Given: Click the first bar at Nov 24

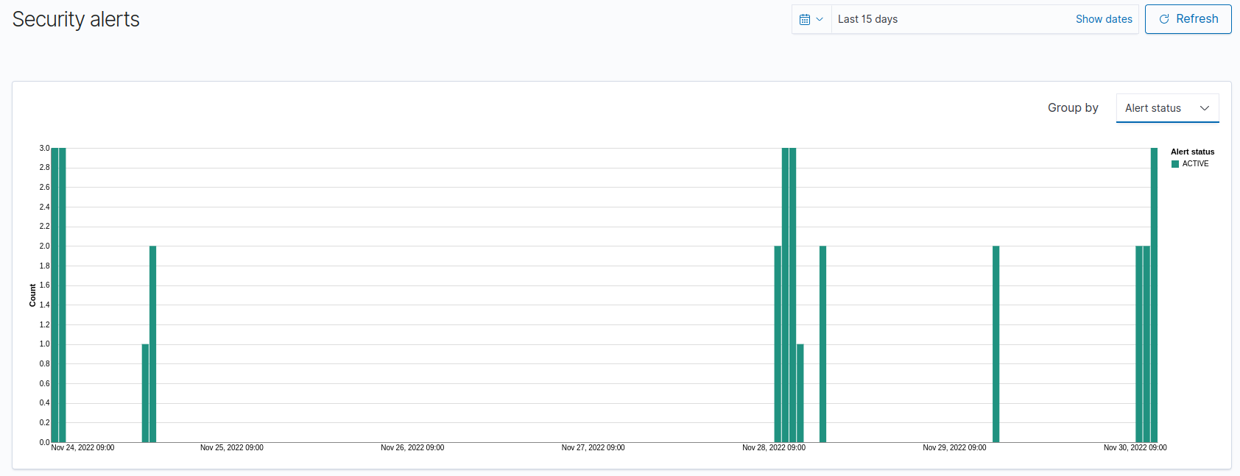Looking at the screenshot, I should point(54,295).
